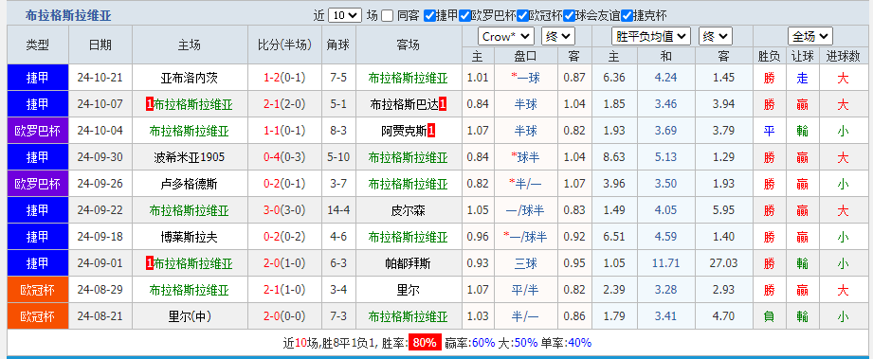Viewport: 873px width, 359px height.
Task: Click away team 帕都拜斯
Action: pos(409,264)
